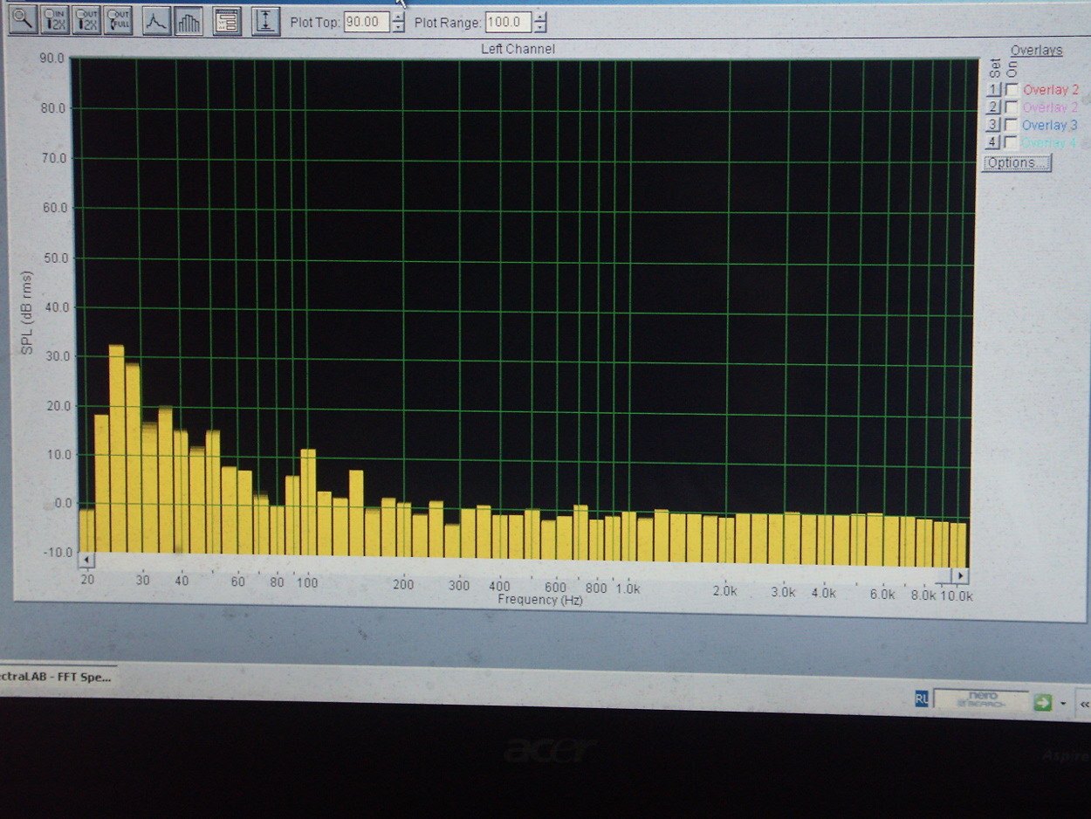Increase the Plot Range value
The height and width of the screenshot is (819, 1091).
(541, 17)
